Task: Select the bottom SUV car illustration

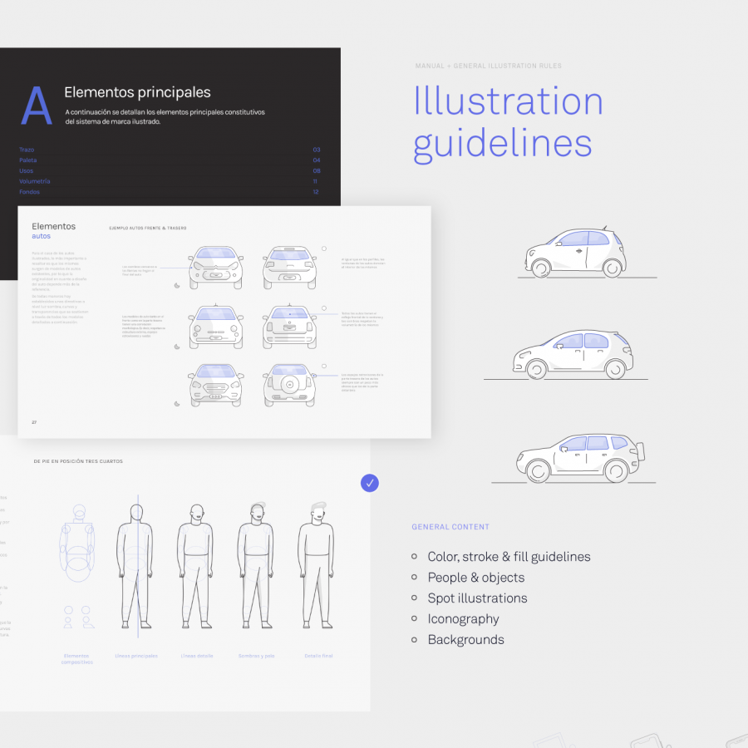Action: [578, 455]
